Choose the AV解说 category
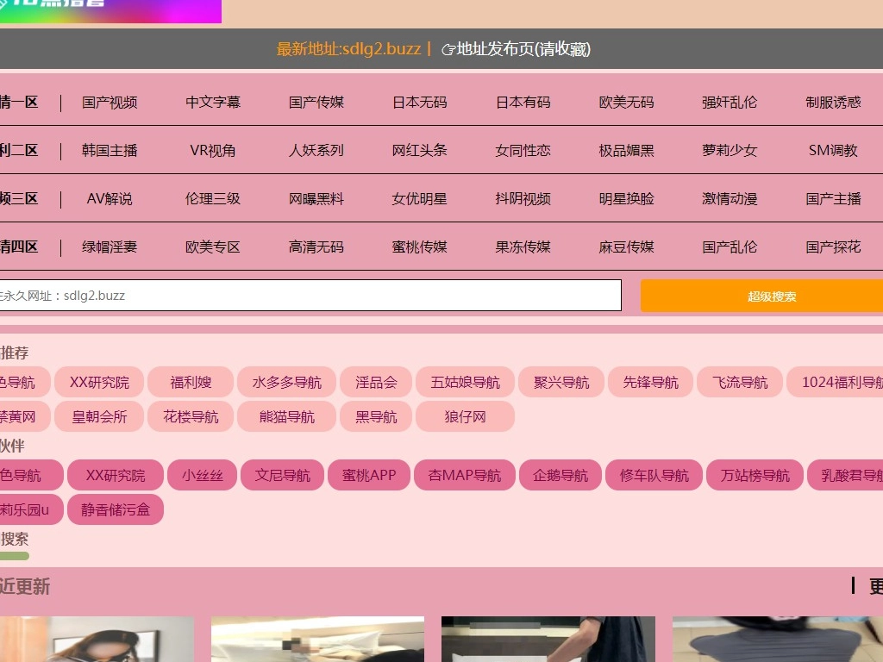The height and width of the screenshot is (662, 883). tap(110, 198)
